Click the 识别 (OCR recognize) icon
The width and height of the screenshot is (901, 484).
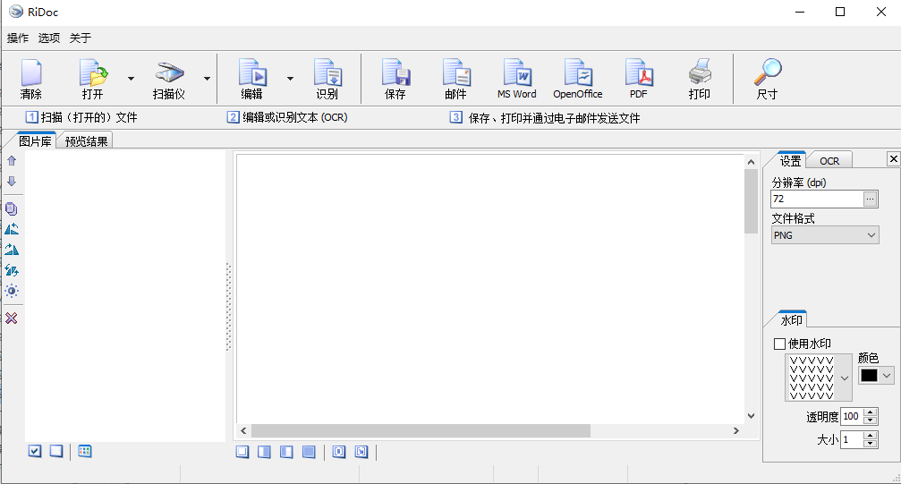click(327, 79)
